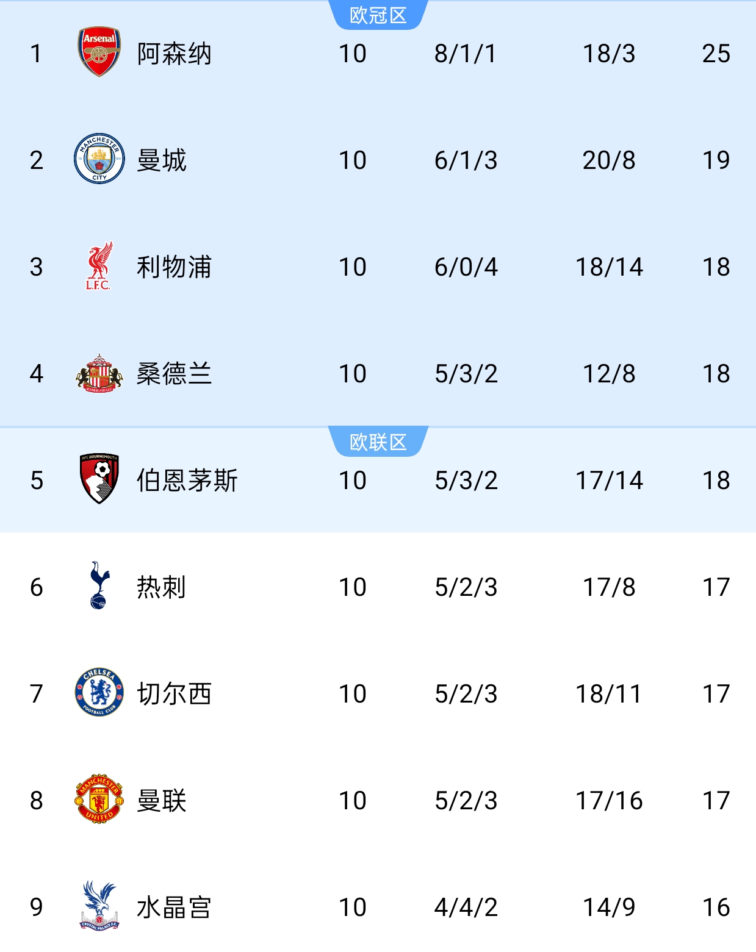Open team name 曼城
756x952 pixels.
point(162,160)
